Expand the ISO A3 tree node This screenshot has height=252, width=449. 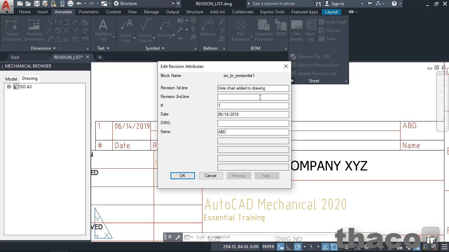tap(9, 87)
